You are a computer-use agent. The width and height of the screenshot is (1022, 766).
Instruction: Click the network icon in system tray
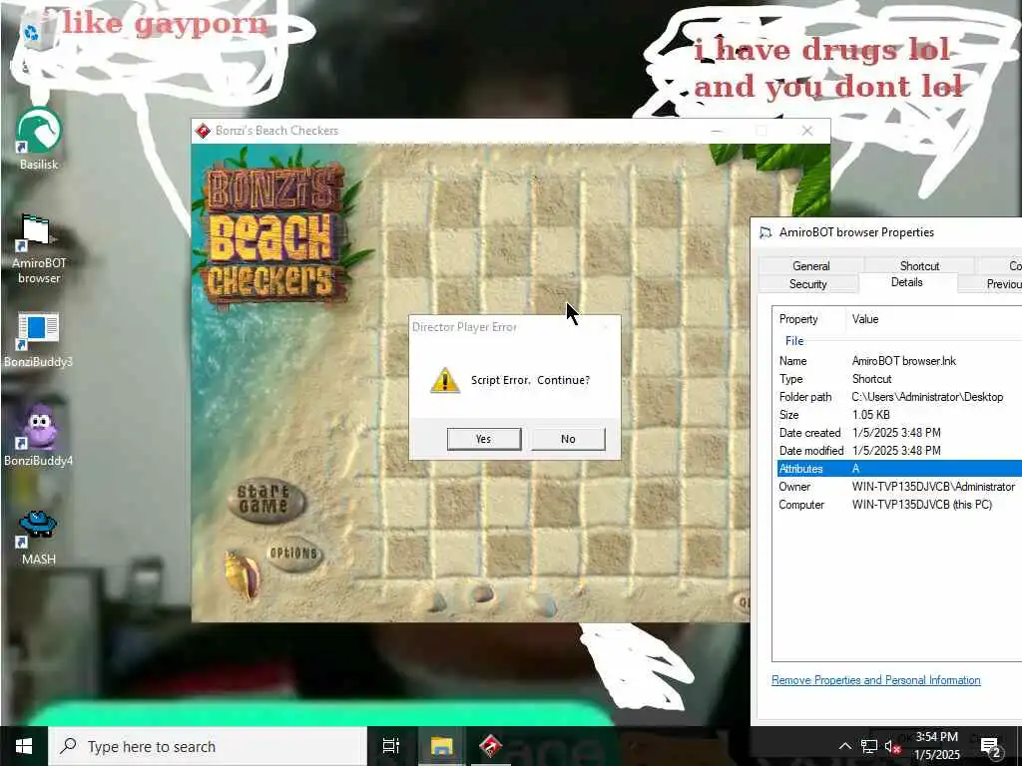coord(869,746)
